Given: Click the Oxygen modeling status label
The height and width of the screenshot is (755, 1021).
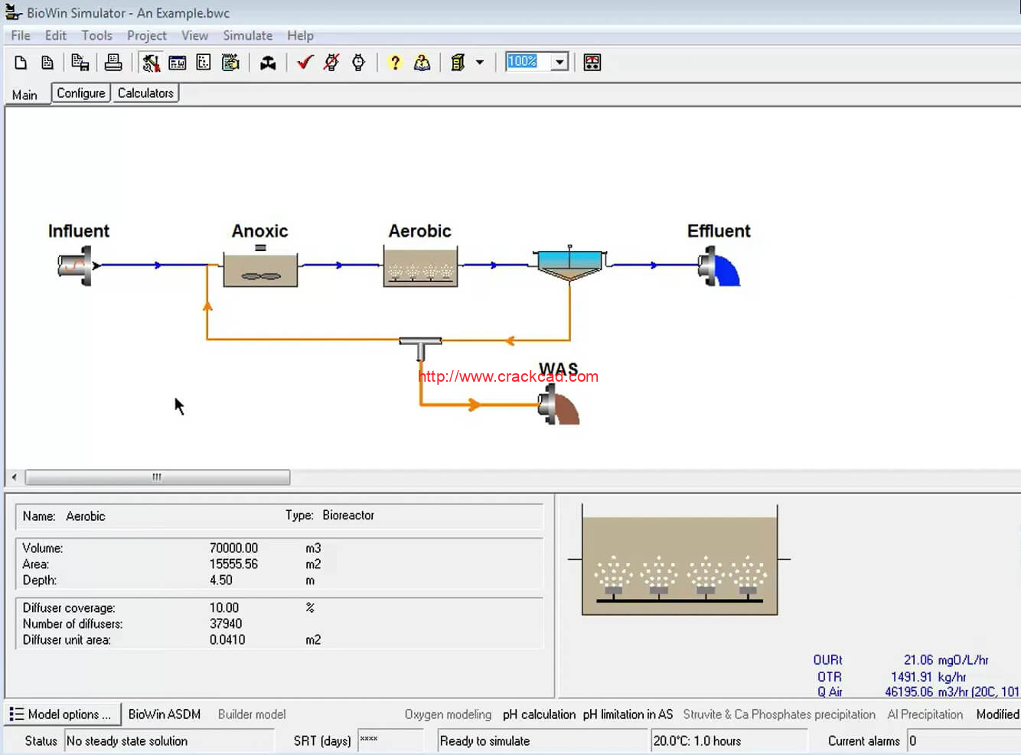Looking at the screenshot, I should coord(448,714).
